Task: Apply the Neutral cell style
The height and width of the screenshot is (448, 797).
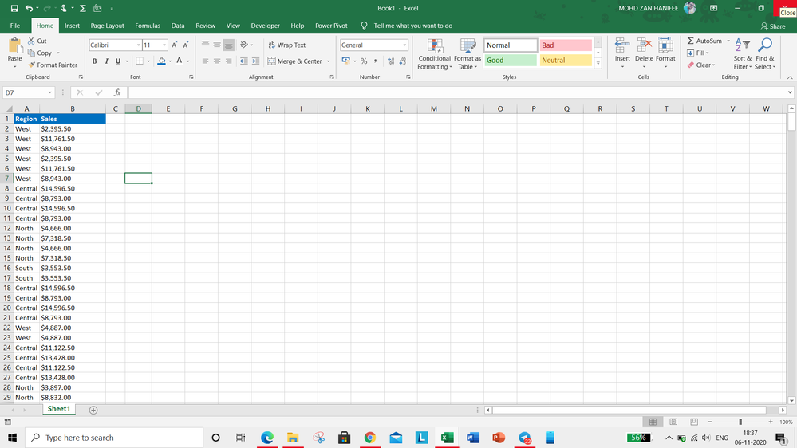Action: coord(566,60)
